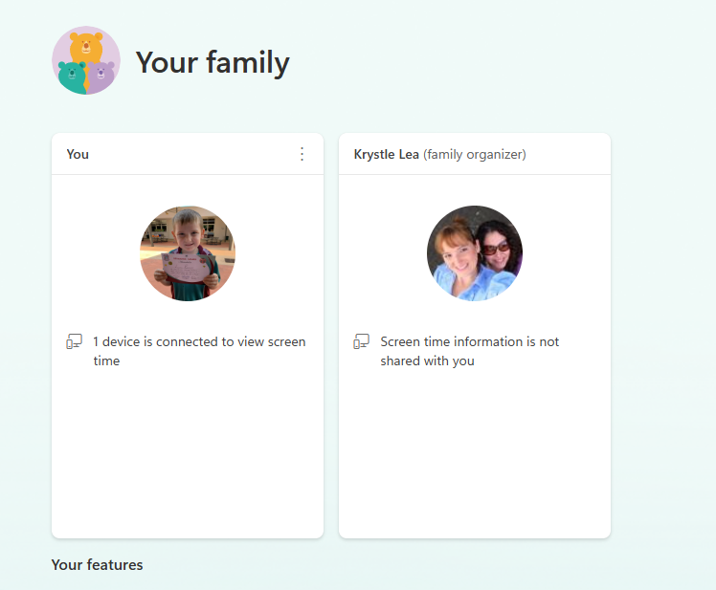Click "Screen time information is not shared" text
Viewport: 716px width, 590px height.
click(x=469, y=351)
